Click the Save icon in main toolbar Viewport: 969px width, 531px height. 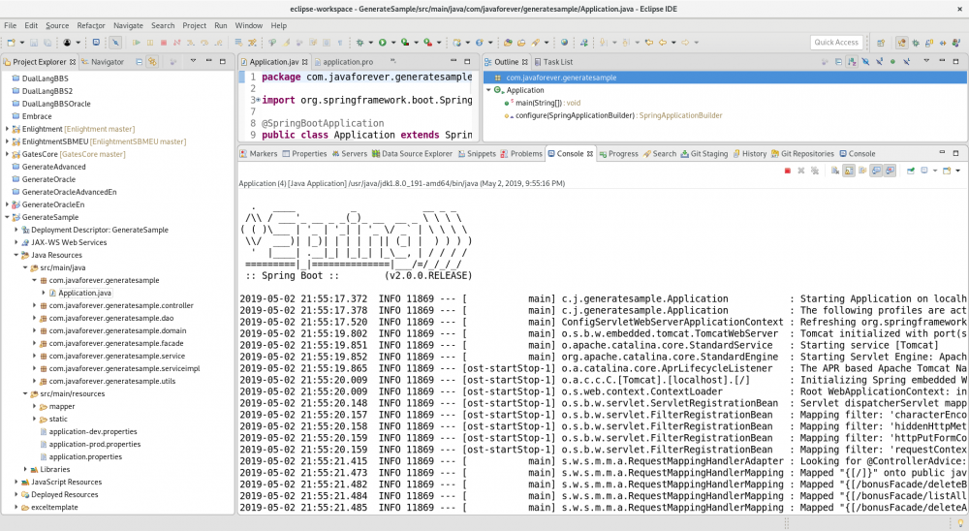(x=34, y=43)
